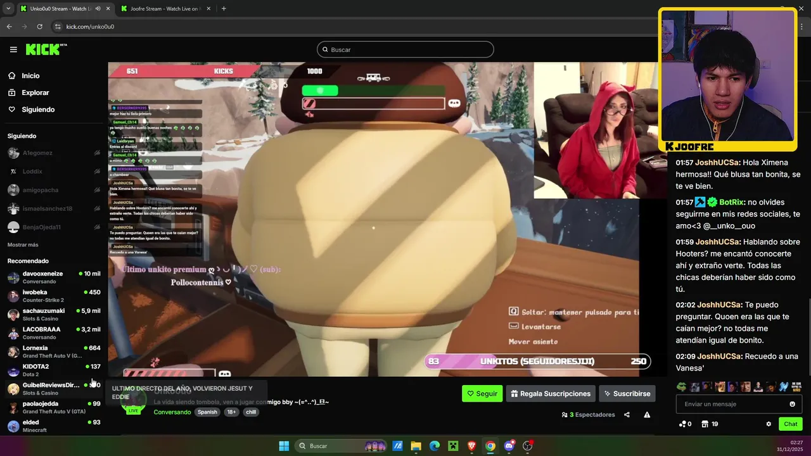Click the gift shop icon showing 19

click(x=705, y=424)
